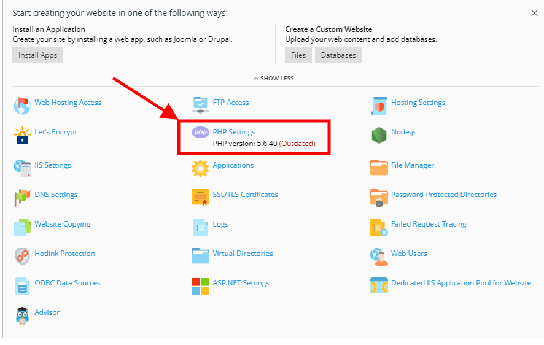Open the PHP Settings purple icon
Screen dimensions: 544x345
click(200, 132)
